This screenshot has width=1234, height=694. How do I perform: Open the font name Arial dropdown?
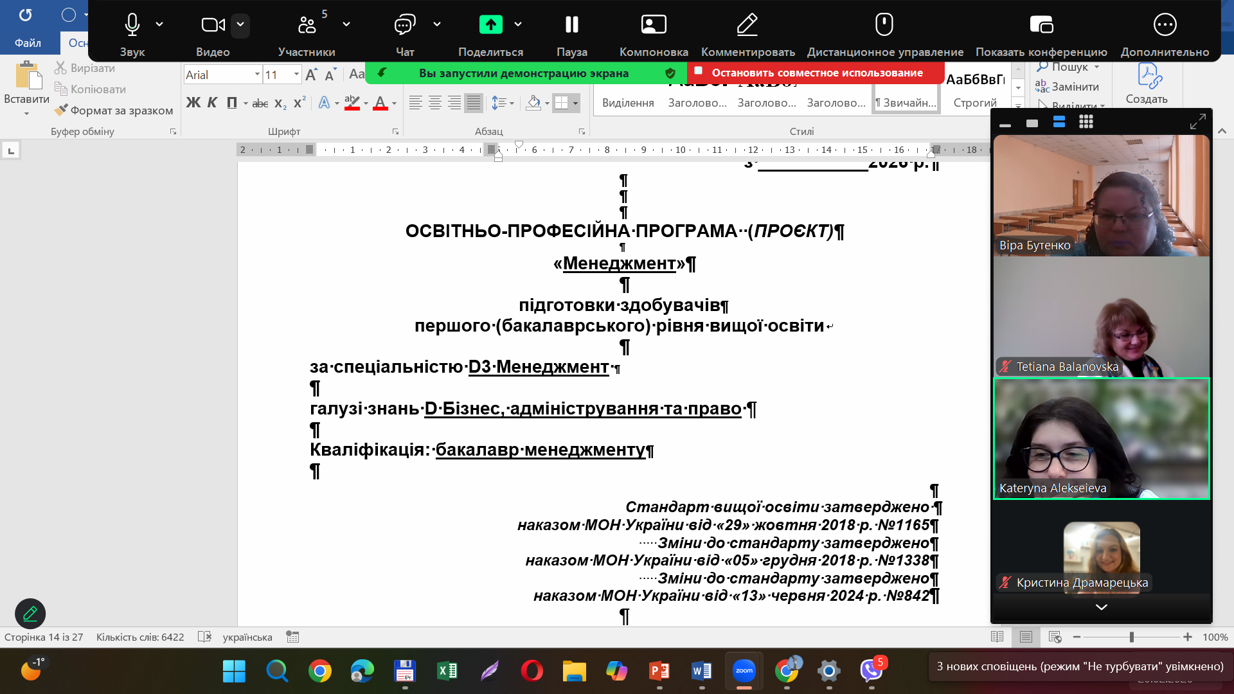[257, 75]
